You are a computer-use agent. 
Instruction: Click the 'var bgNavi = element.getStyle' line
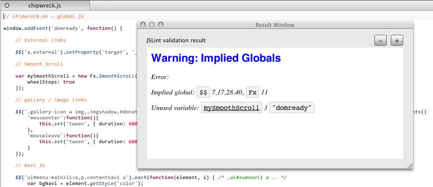coord(86,184)
